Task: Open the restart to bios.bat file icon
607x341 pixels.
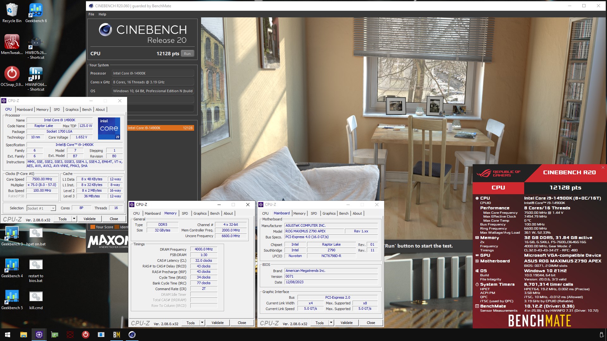Action: point(36,271)
